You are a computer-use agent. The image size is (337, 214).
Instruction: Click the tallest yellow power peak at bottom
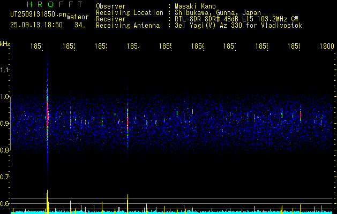click(48, 202)
